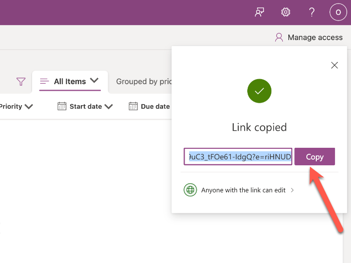Expand Anyone with the link can edit
This screenshot has width=351, height=263.
292,190
